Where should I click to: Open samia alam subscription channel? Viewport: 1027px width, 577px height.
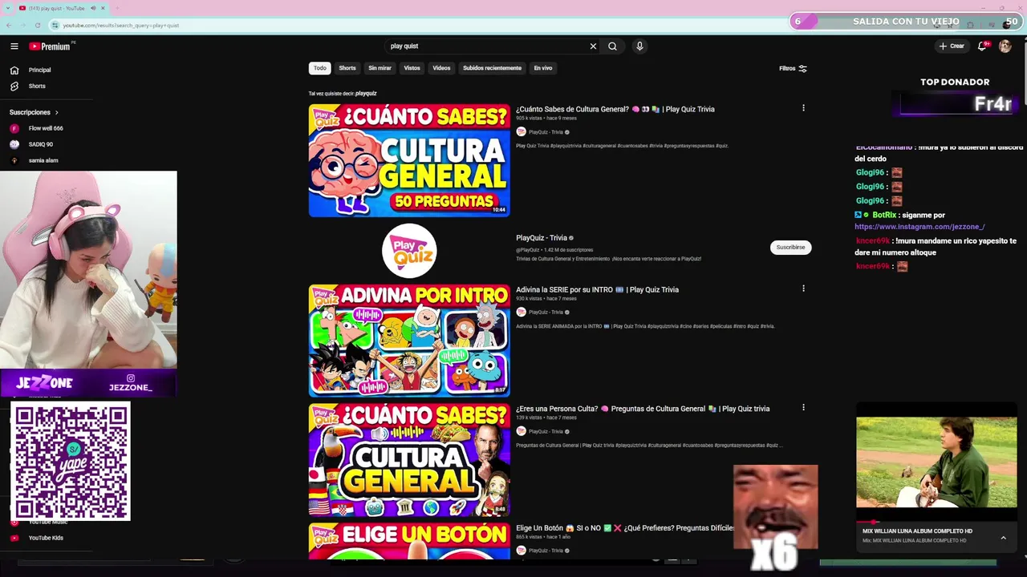pos(43,160)
